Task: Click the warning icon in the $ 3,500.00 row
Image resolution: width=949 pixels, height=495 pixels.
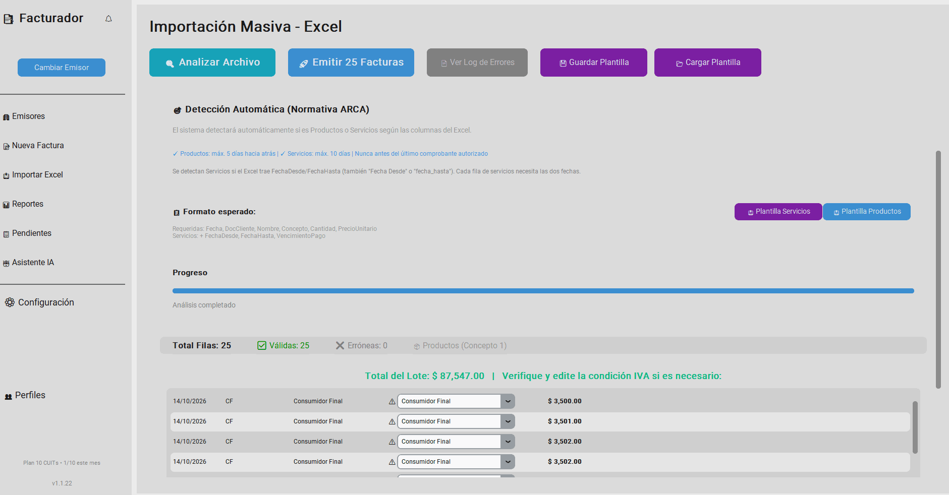Action: click(x=392, y=402)
